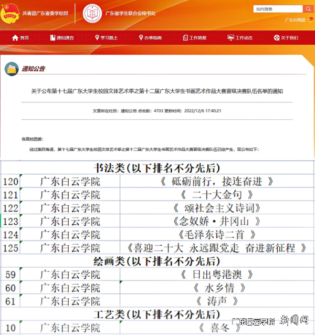315x335 pixels.
Task: Select the 广东白云学院 cell in row 60
Action: (x=70, y=288)
